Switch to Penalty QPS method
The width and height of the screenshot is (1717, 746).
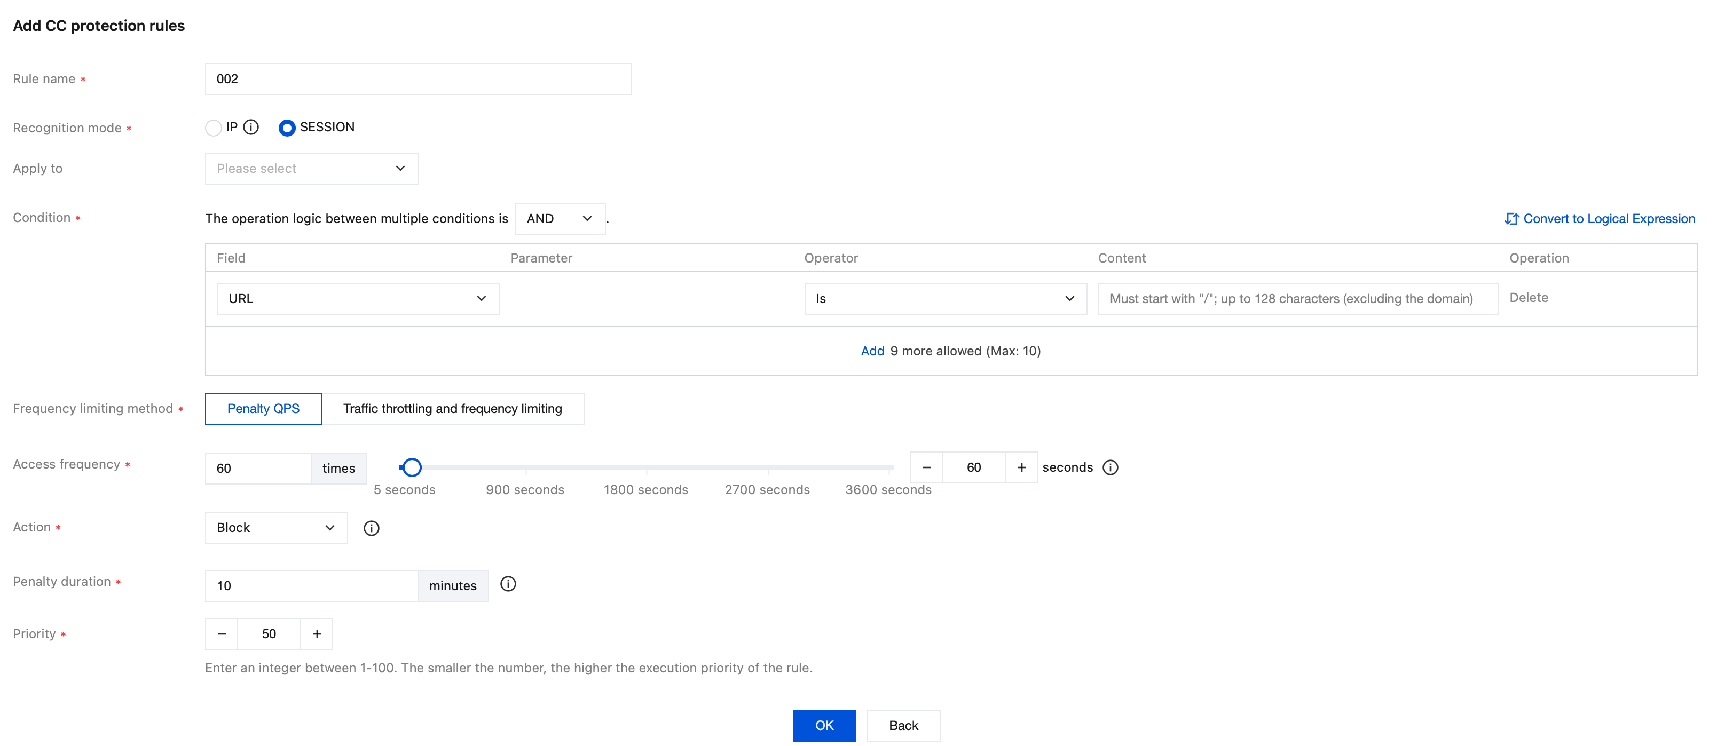263,409
